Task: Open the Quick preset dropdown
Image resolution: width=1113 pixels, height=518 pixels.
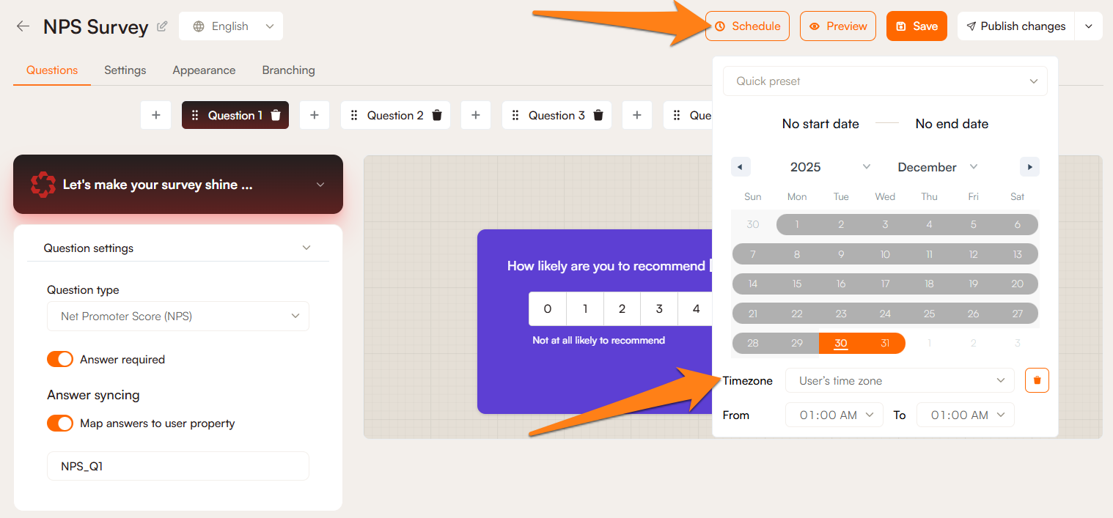Action: [885, 81]
